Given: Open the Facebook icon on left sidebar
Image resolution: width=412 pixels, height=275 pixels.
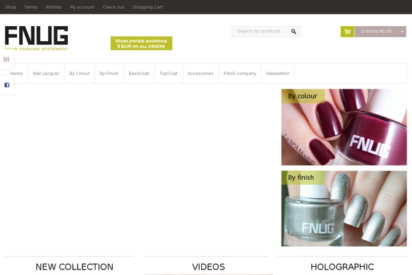Looking at the screenshot, I should (7, 85).
